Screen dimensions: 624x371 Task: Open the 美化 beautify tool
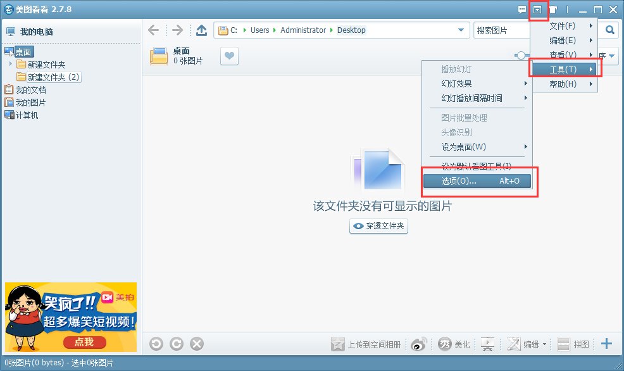[x=453, y=344]
